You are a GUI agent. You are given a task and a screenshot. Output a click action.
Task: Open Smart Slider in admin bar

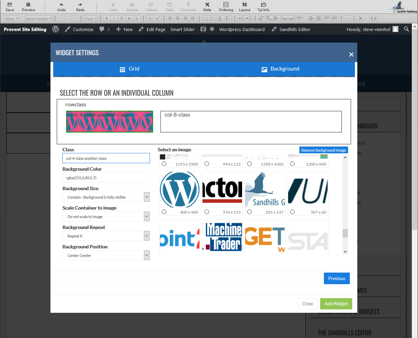(x=182, y=29)
